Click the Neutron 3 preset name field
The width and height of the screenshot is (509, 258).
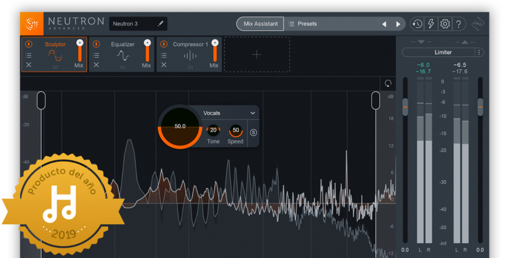tap(138, 24)
